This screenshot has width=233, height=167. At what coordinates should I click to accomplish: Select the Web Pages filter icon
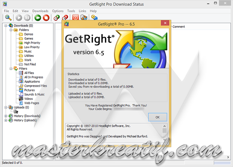point(21,103)
